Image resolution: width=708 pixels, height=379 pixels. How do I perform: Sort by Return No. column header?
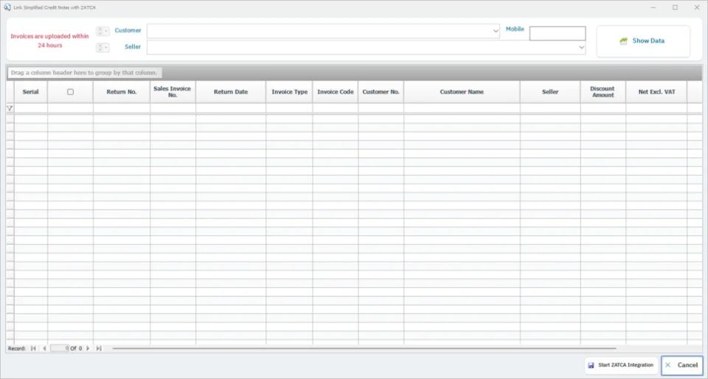pyautogui.click(x=122, y=92)
